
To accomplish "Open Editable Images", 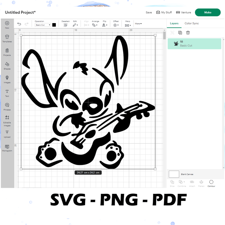I will point(7,121).
